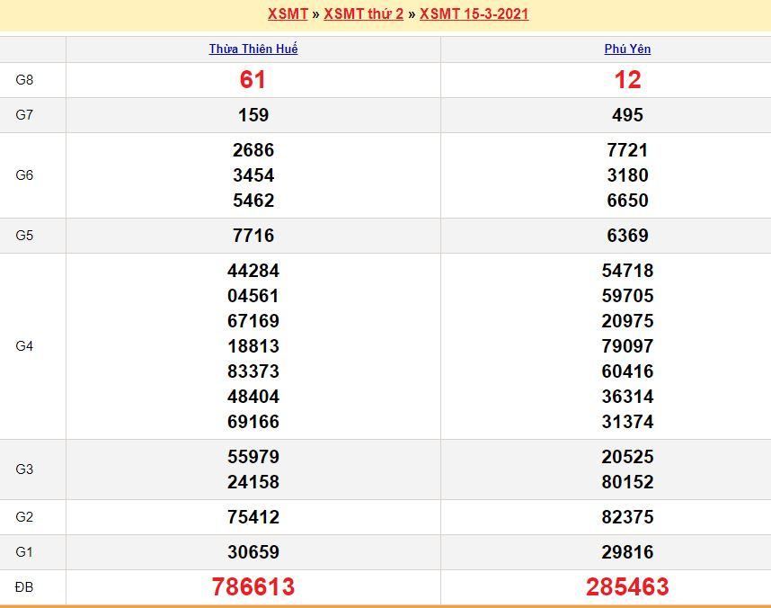Open the XSMT breadcrumb link
The image size is (771, 608).
(x=288, y=13)
